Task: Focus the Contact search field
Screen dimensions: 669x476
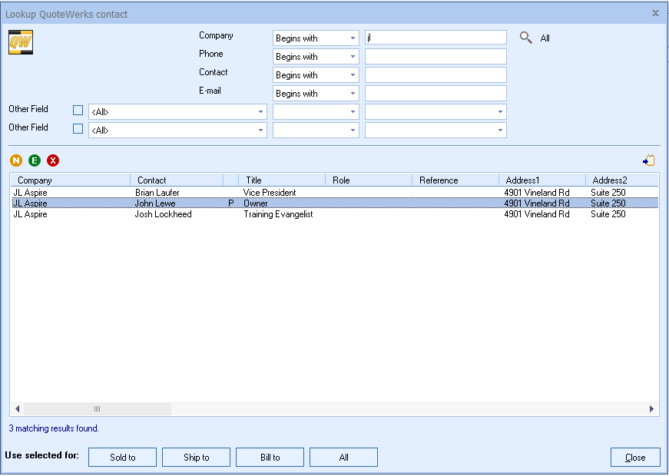Action: pos(436,74)
